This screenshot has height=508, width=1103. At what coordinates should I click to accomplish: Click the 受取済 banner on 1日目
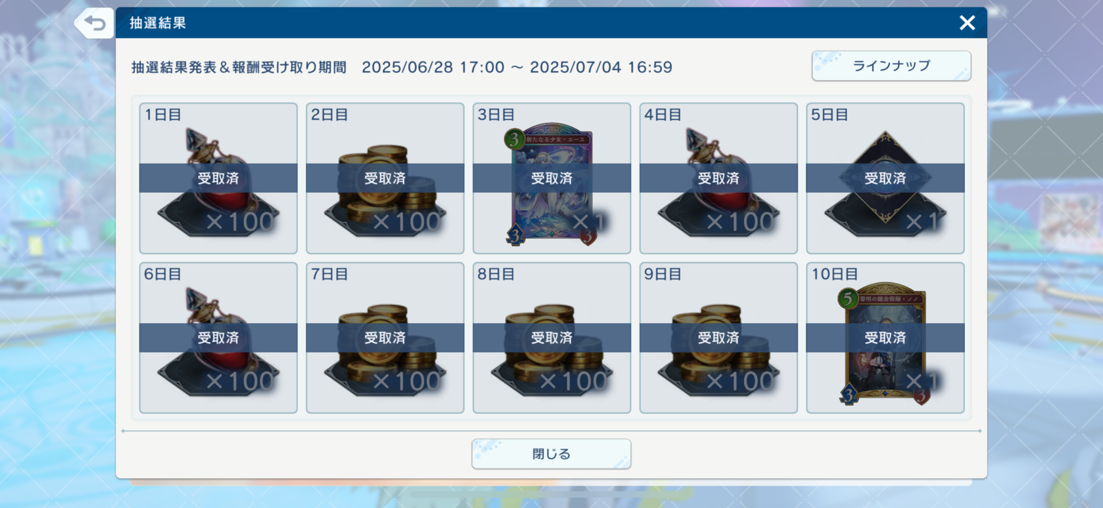218,178
